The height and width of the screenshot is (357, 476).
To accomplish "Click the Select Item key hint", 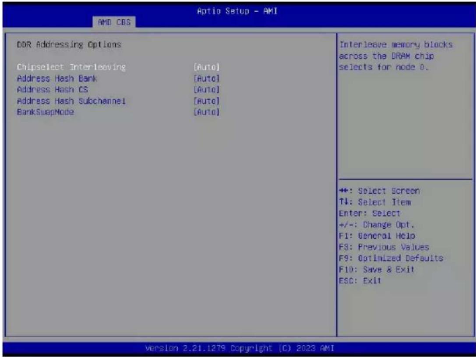I will 375,202.
